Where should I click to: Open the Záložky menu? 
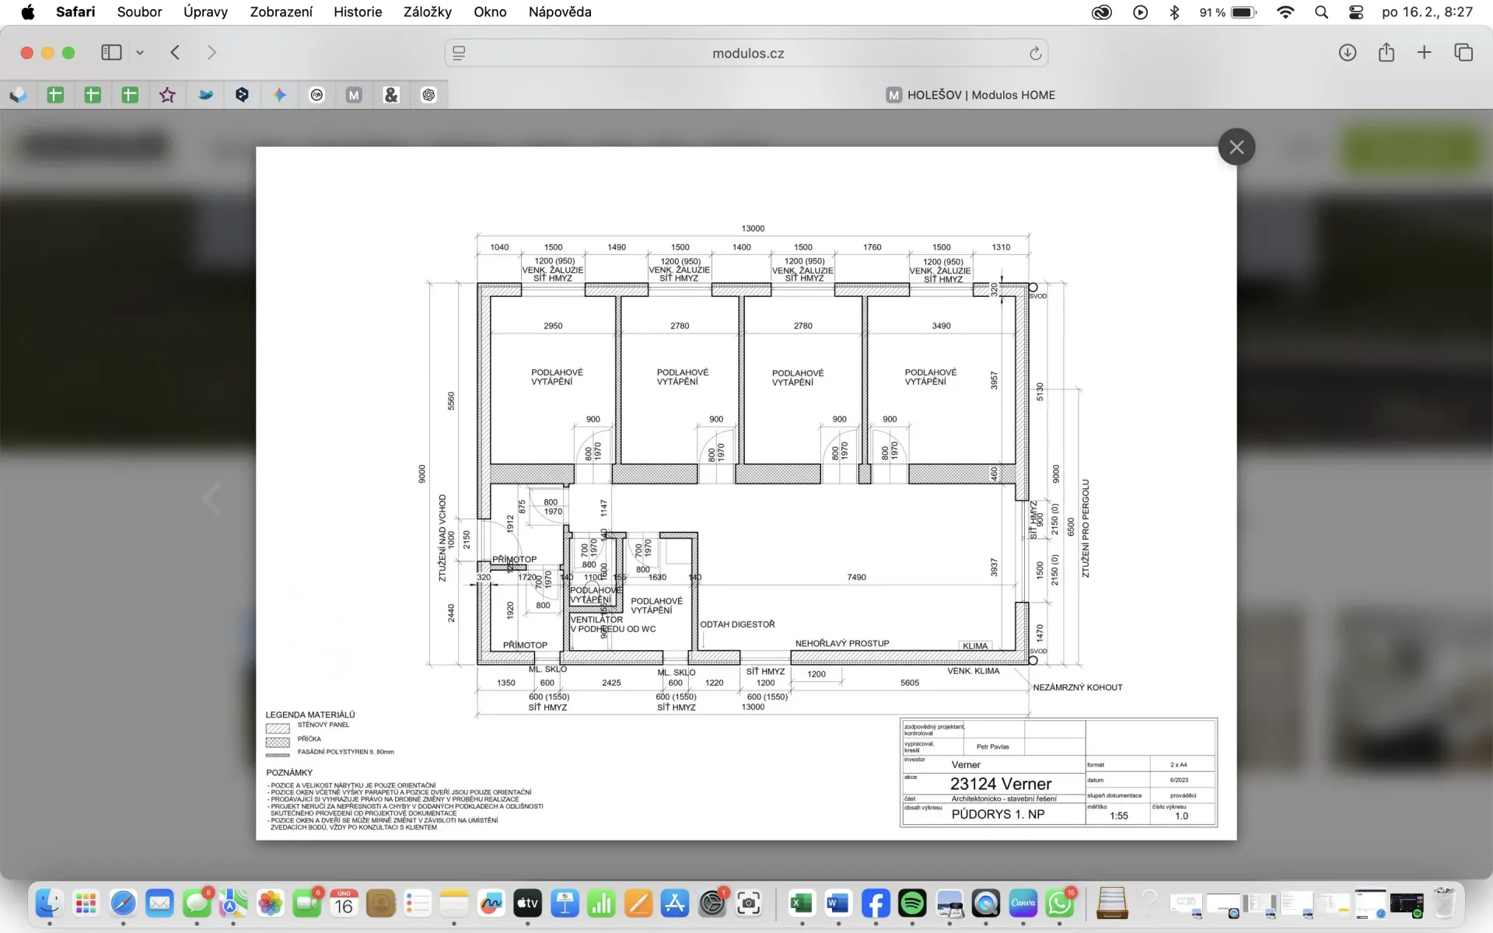pyautogui.click(x=427, y=12)
